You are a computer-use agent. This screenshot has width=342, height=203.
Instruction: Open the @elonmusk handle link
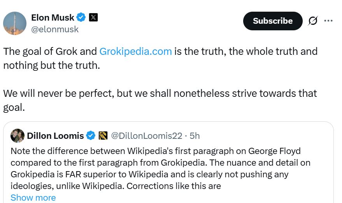point(55,29)
